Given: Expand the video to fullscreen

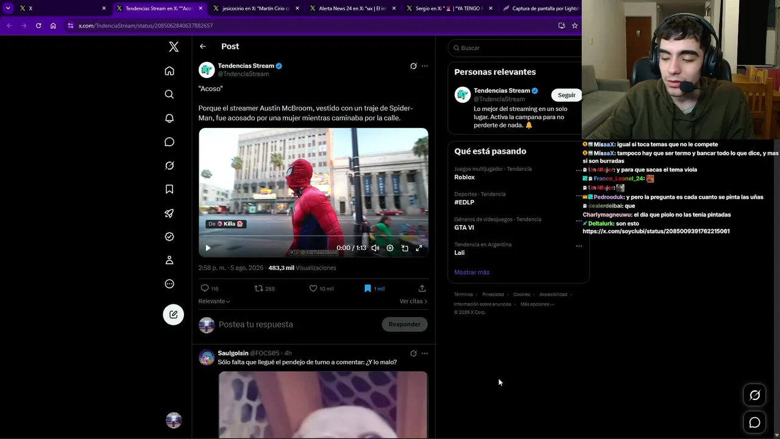Looking at the screenshot, I should [419, 248].
